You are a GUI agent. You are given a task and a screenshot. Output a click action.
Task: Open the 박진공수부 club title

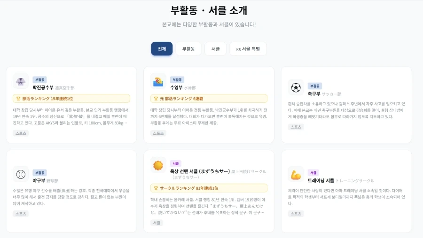pyautogui.click(x=43, y=87)
